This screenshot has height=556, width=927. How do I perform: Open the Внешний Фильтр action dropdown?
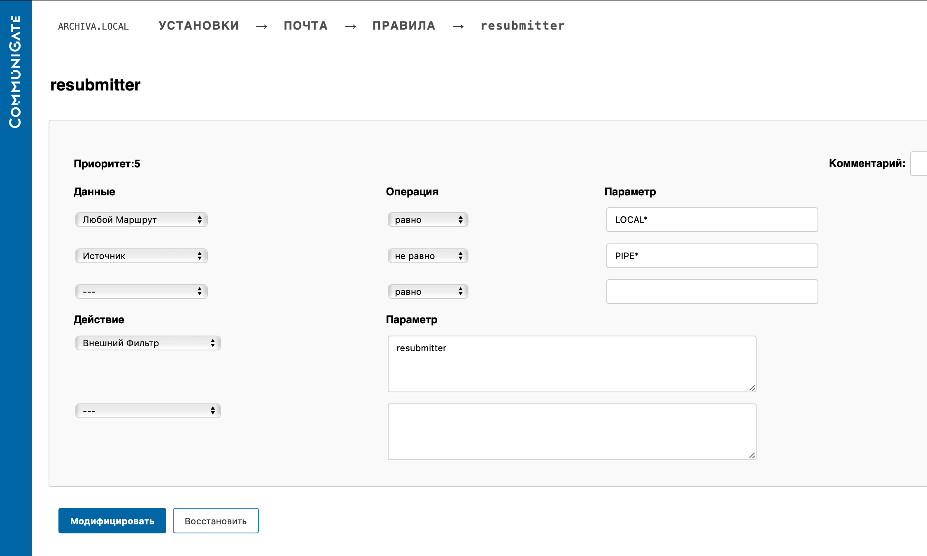click(148, 343)
